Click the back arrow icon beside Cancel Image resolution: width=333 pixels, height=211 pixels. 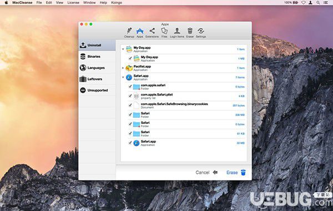pyautogui.click(x=215, y=172)
